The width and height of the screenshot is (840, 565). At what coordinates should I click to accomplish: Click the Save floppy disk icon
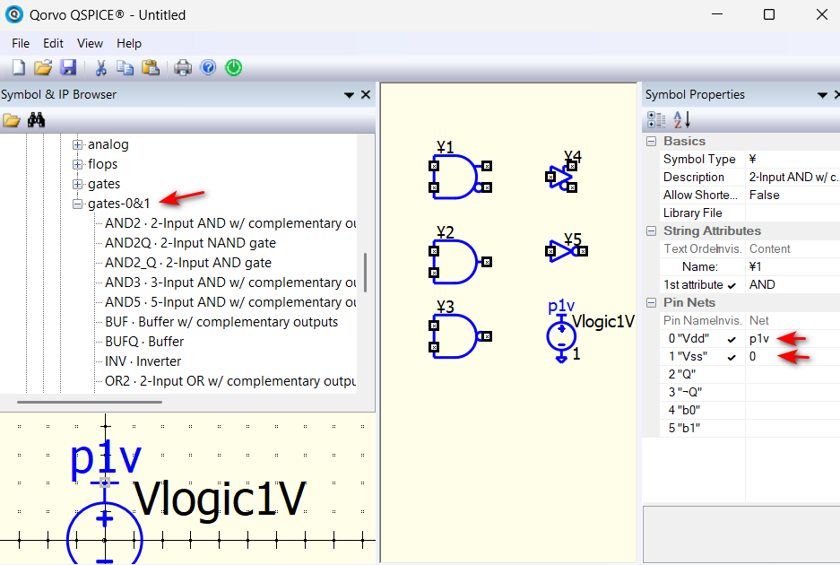(68, 67)
